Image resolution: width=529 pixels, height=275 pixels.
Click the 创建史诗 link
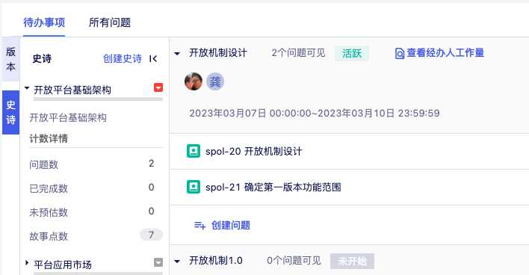pyautogui.click(x=123, y=59)
